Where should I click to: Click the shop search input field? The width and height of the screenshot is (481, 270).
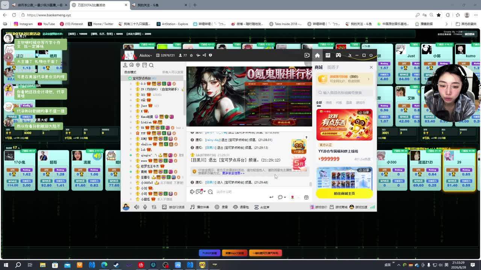coord(344,93)
